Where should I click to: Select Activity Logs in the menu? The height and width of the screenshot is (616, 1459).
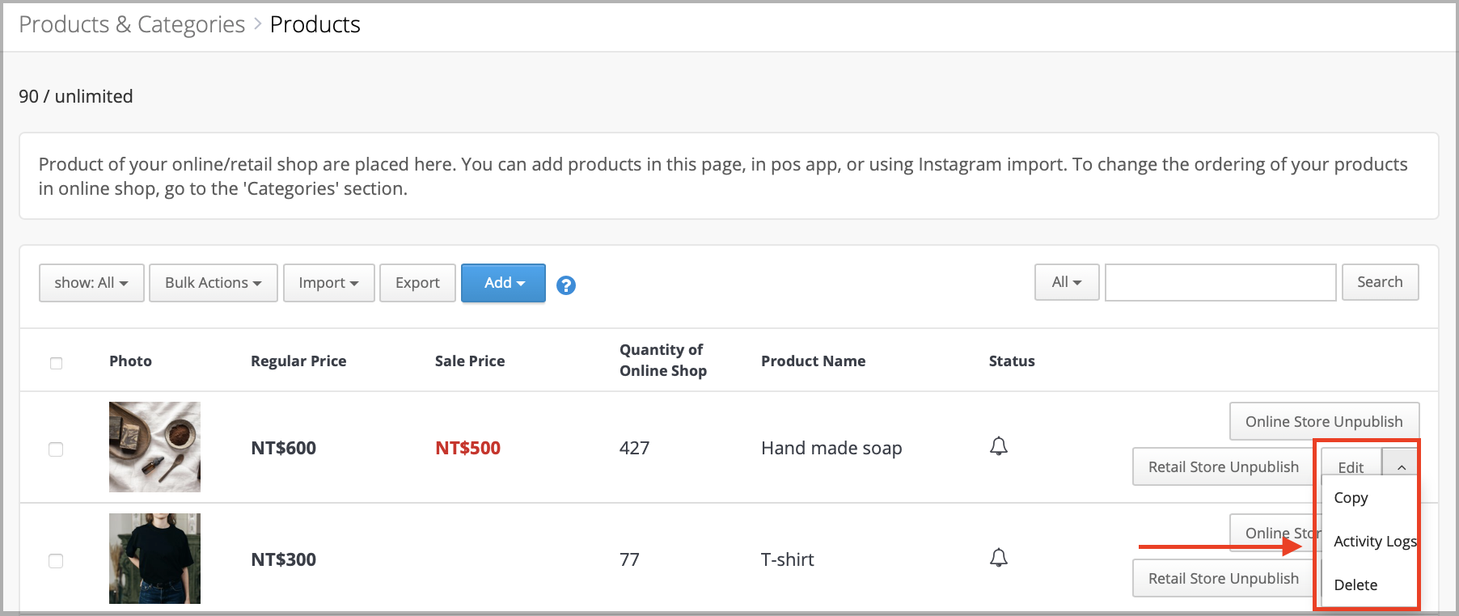(1374, 542)
